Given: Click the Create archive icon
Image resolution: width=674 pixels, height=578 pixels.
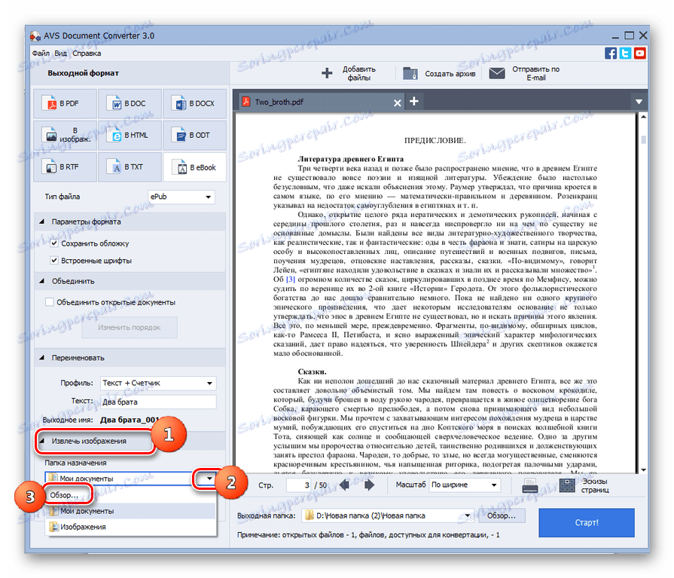Looking at the screenshot, I should pos(410,73).
